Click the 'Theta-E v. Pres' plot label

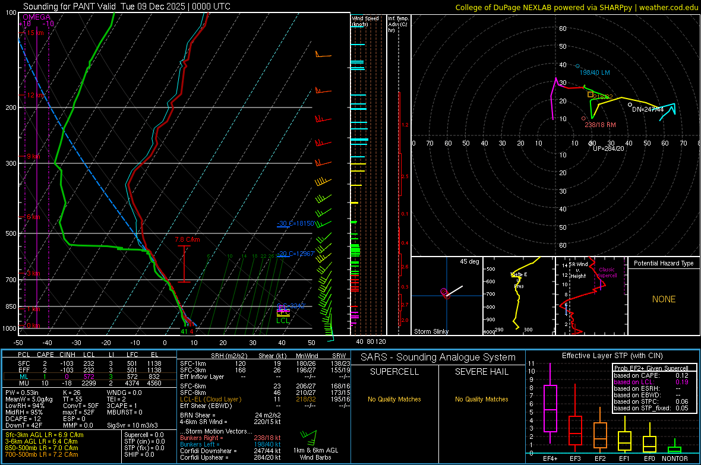click(x=519, y=280)
